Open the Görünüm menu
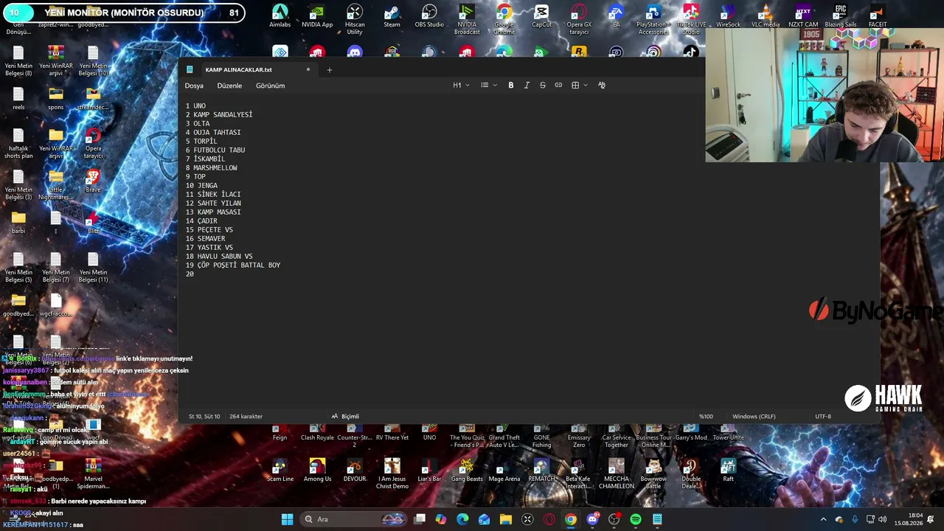This screenshot has width=944, height=531. [x=270, y=86]
